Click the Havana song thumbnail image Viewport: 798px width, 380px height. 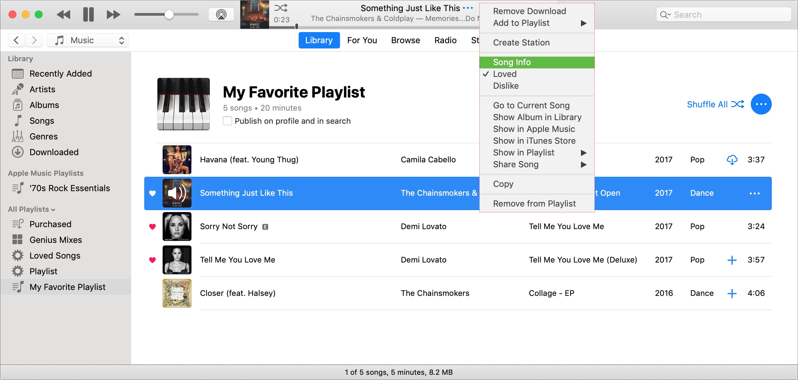tap(177, 159)
